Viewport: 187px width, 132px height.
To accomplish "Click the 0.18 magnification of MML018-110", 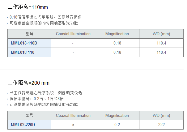I will click(117, 53).
